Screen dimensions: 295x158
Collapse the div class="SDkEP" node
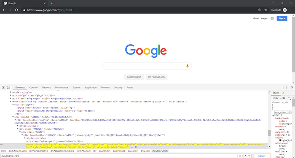tap(20, 132)
